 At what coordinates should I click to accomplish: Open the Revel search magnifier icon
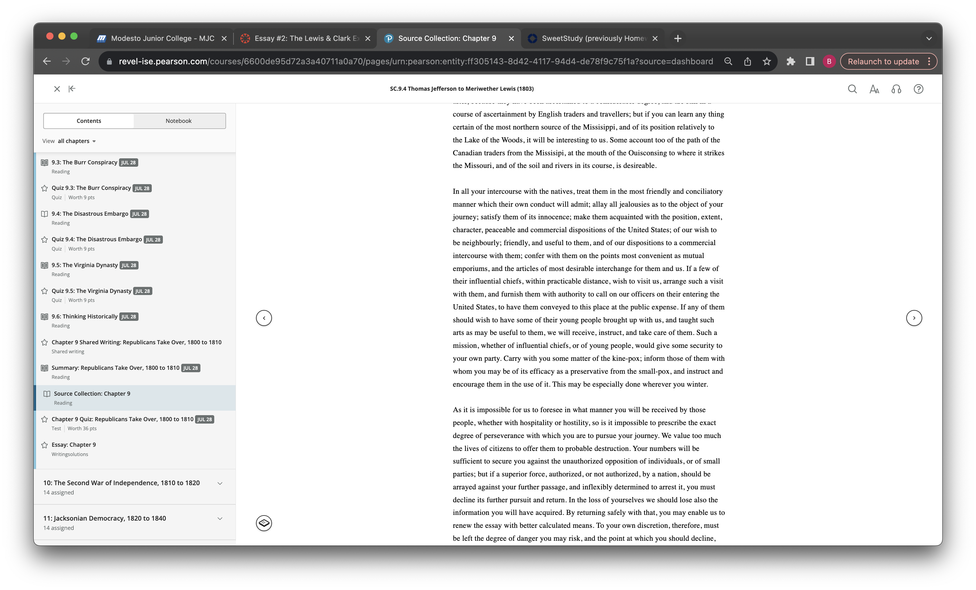pyautogui.click(x=852, y=89)
